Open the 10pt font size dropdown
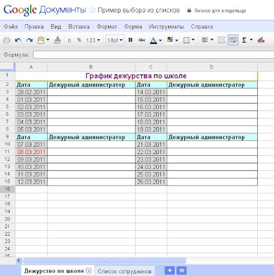Image resolution: width=274 pixels, height=276 pixels. (x=115, y=40)
